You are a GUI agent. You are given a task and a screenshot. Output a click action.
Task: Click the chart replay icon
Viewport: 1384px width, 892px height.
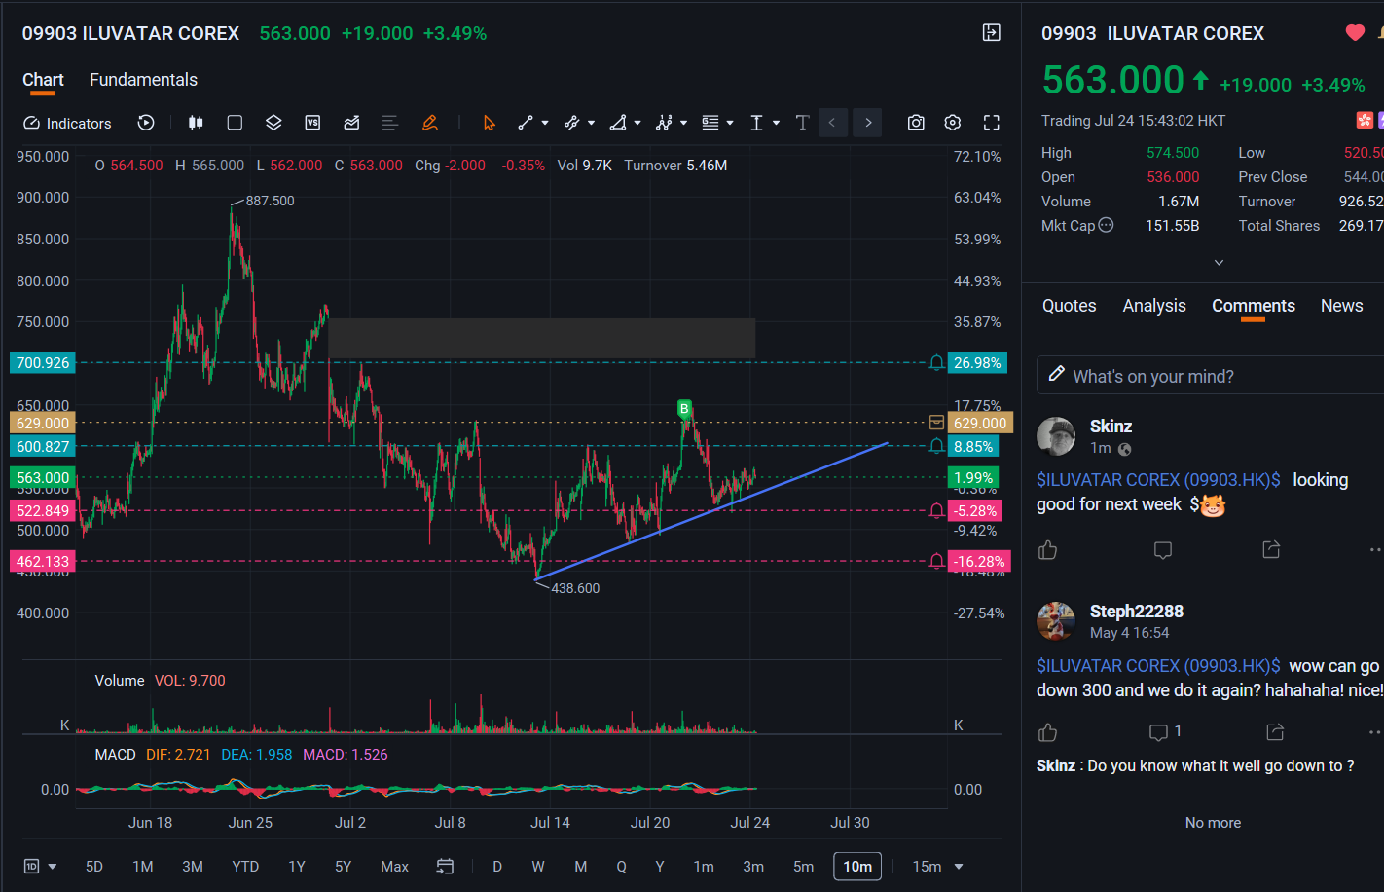tap(146, 123)
